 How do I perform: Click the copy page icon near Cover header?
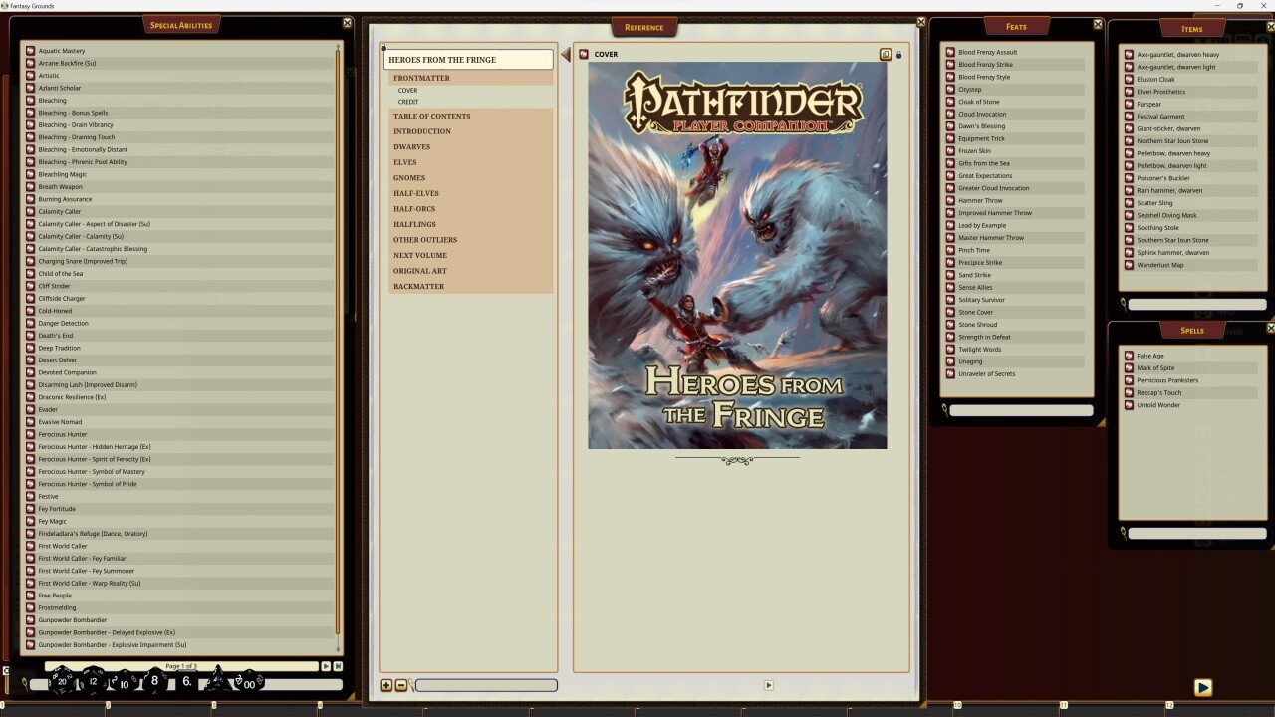885,55
